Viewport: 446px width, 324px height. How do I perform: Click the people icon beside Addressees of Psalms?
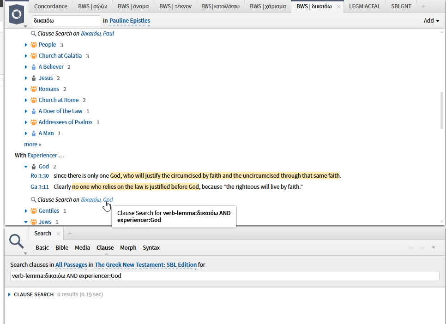tap(33, 122)
